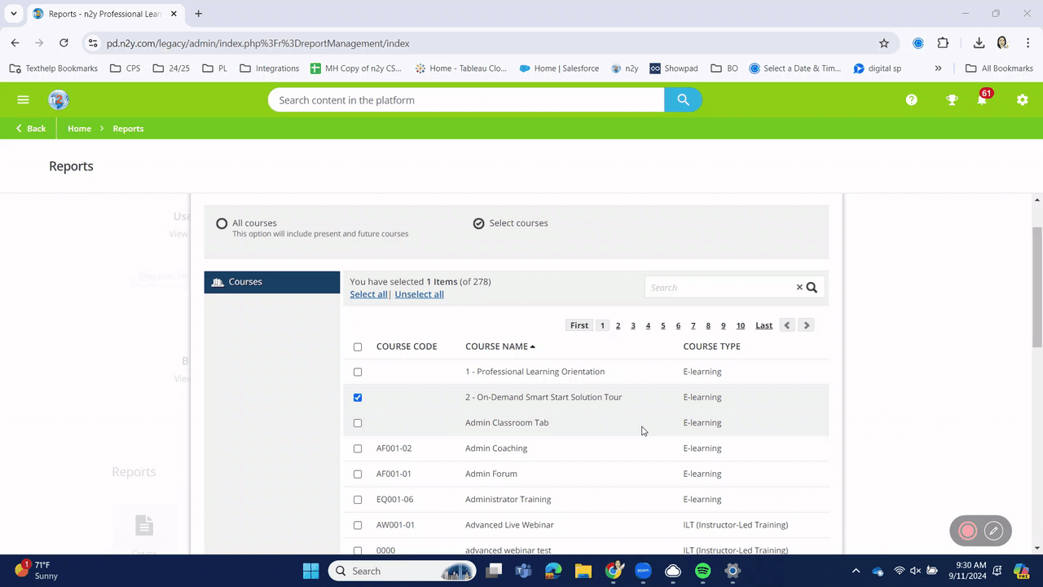Screen dimensions: 1043x587
Task: Focus the platform content search field
Action: point(466,99)
